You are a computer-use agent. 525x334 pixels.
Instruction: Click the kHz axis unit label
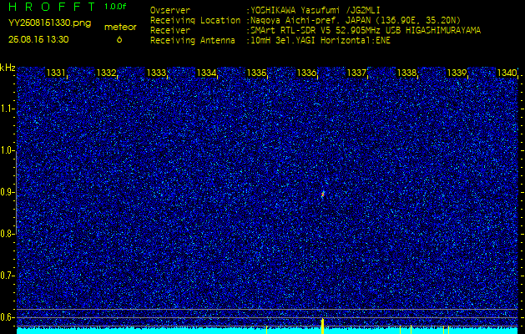8,68
